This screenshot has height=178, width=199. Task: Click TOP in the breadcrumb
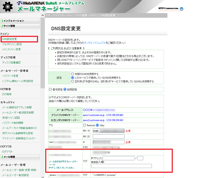point(48,15)
